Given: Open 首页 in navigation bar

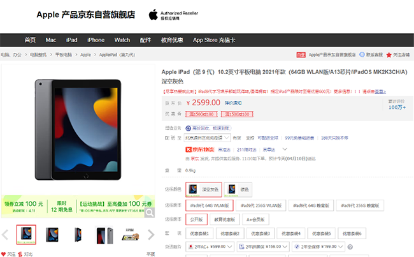Looking at the screenshot, I should pos(30,40).
